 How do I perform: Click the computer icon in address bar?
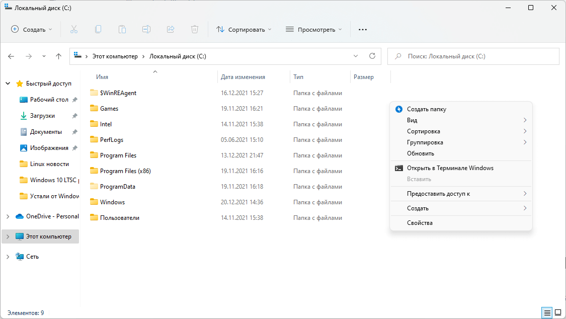[77, 55]
